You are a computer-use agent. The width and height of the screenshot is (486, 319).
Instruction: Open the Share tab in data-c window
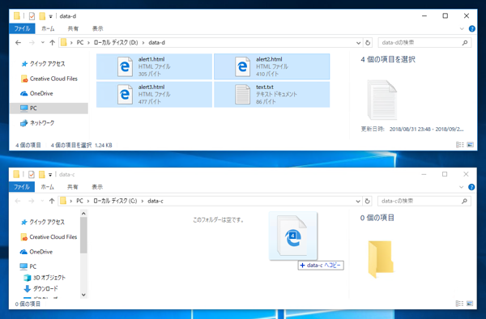click(x=73, y=187)
